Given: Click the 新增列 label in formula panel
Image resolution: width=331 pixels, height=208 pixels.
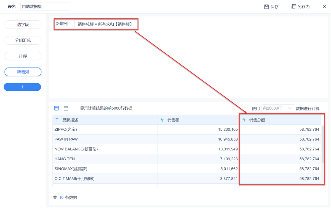Looking at the screenshot, I should pyautogui.click(x=62, y=24).
